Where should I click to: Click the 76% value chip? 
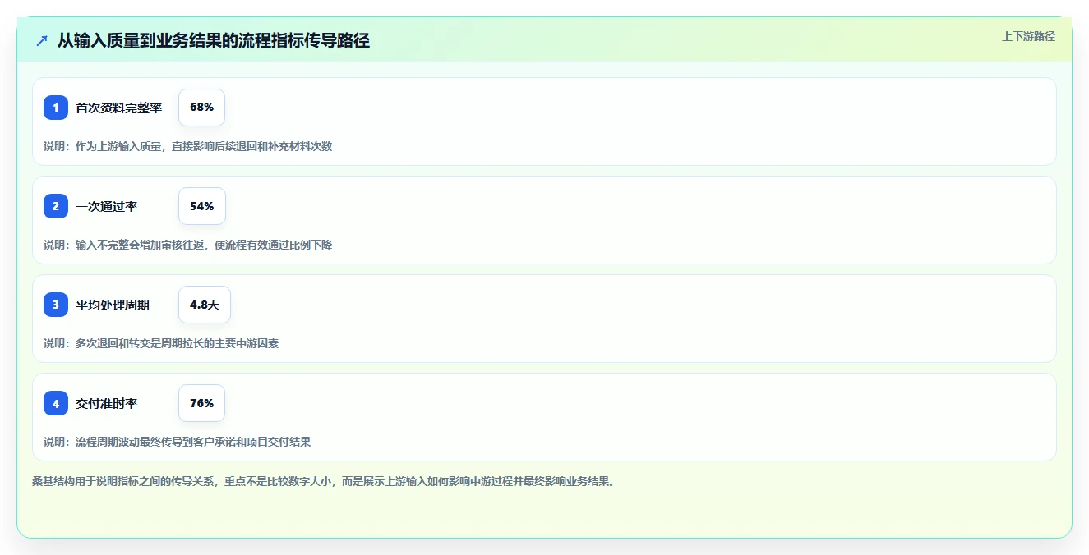[201, 403]
